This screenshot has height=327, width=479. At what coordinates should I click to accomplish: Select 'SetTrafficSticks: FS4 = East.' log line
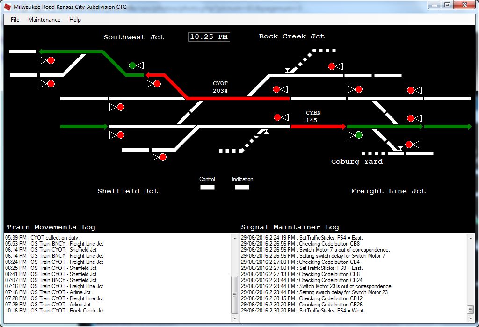[302, 238]
